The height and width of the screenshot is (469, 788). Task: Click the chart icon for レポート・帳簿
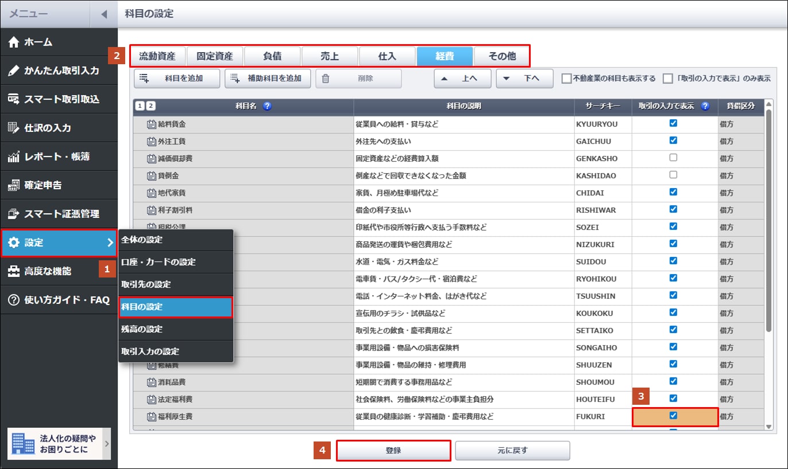coord(14,157)
